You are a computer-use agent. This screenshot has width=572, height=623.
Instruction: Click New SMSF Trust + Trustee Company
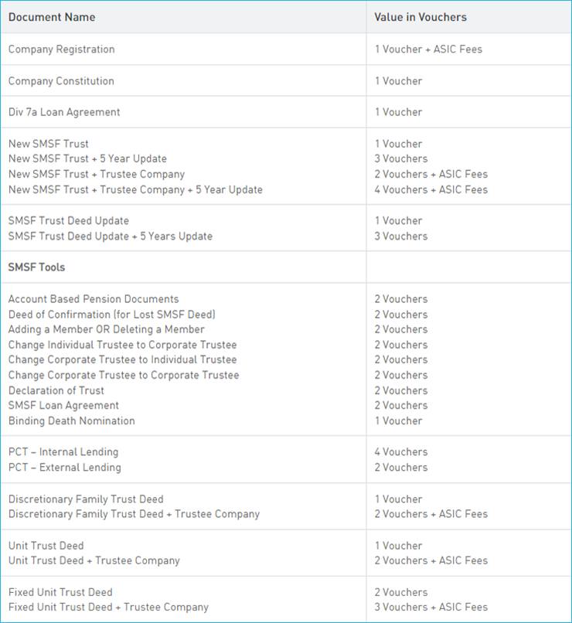click(x=97, y=175)
